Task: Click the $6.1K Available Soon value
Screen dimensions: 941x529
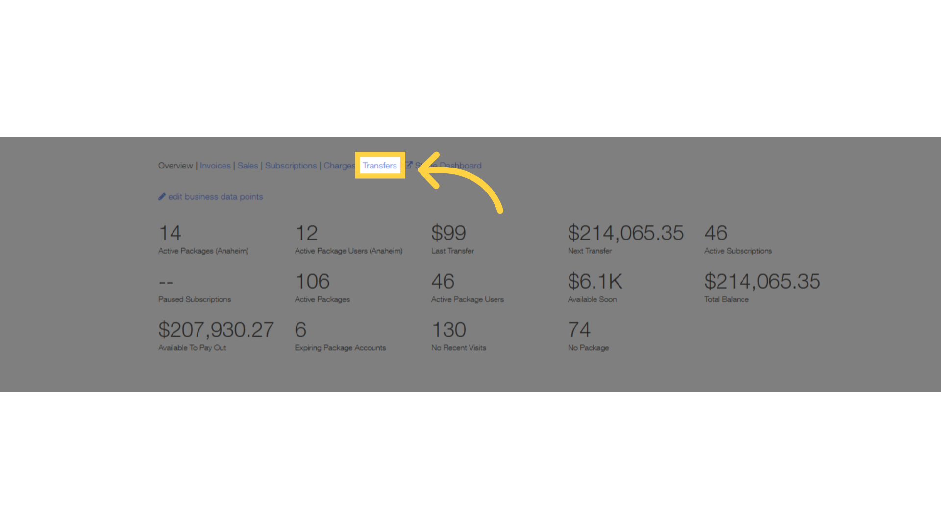Action: click(595, 281)
